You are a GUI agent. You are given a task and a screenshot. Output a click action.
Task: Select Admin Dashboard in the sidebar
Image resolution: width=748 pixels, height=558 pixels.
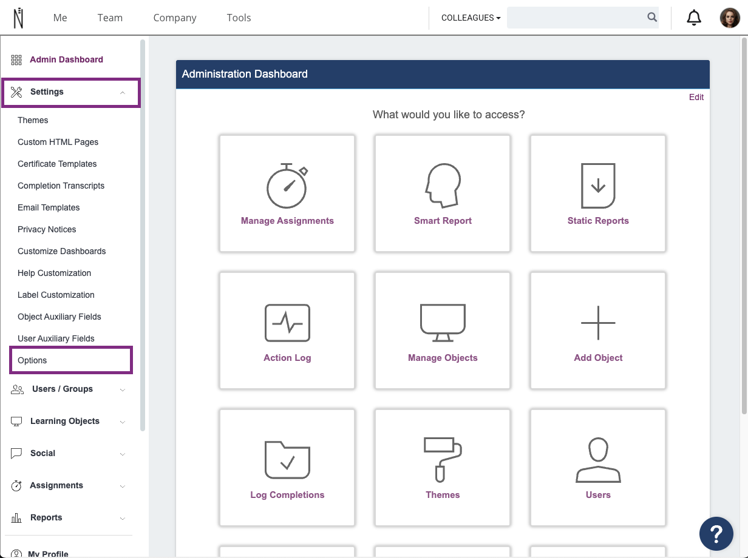click(66, 59)
